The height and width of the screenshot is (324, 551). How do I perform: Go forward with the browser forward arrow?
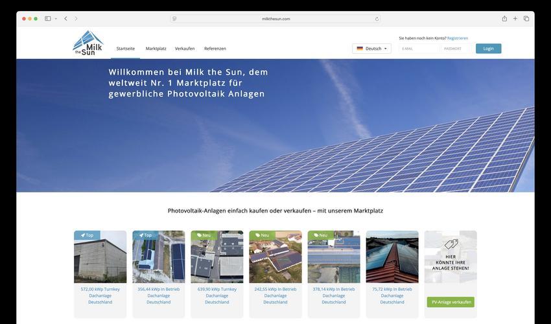[76, 19]
